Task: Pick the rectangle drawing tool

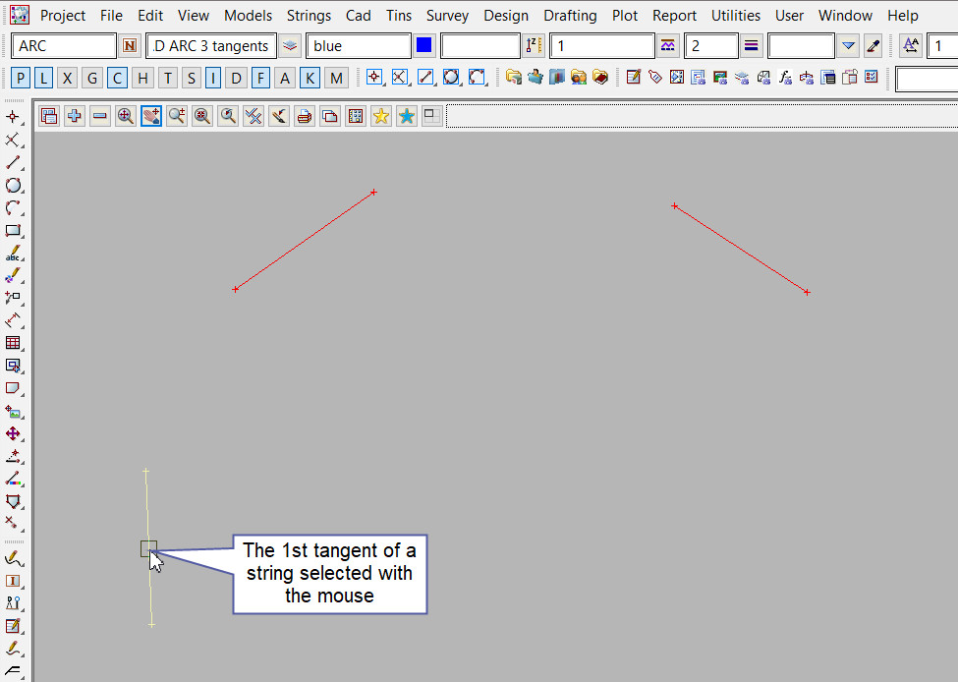Action: click(13, 231)
